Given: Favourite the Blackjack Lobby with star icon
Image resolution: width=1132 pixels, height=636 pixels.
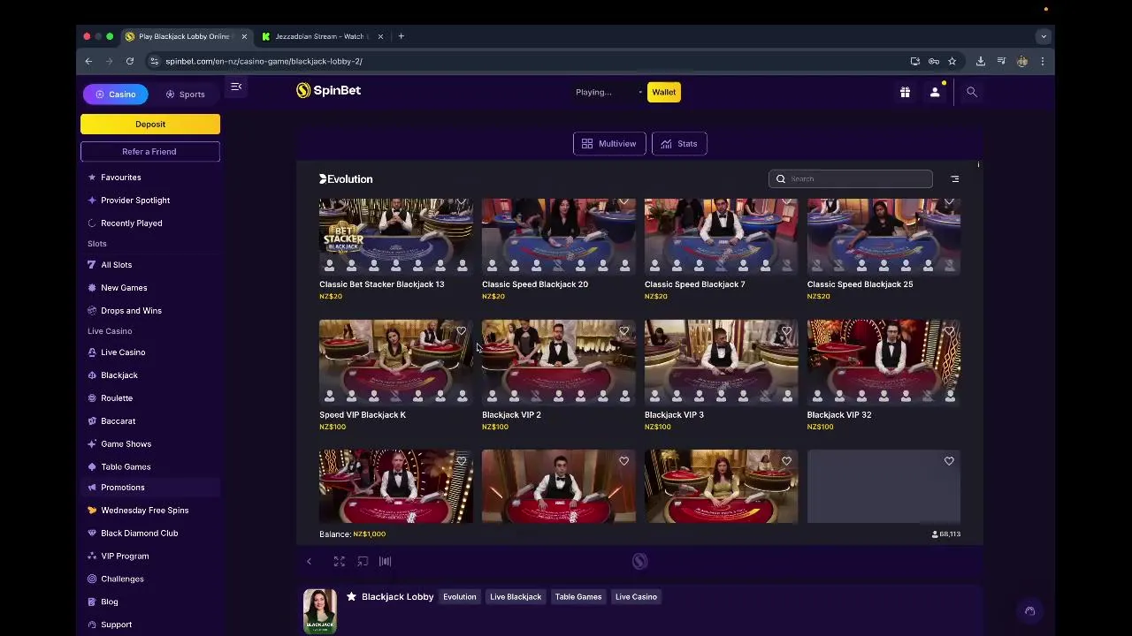Looking at the screenshot, I should [x=351, y=597].
